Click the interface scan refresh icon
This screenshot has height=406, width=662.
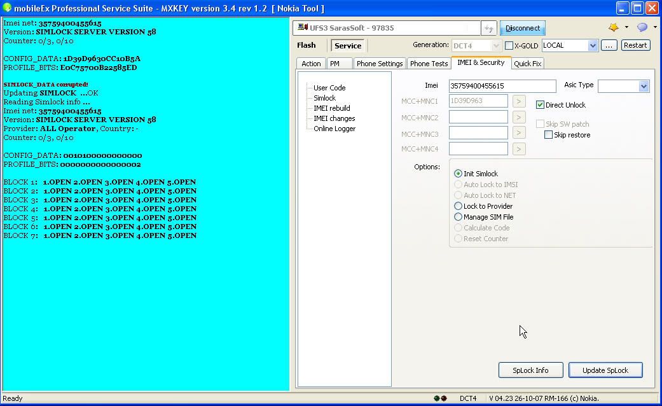[488, 28]
